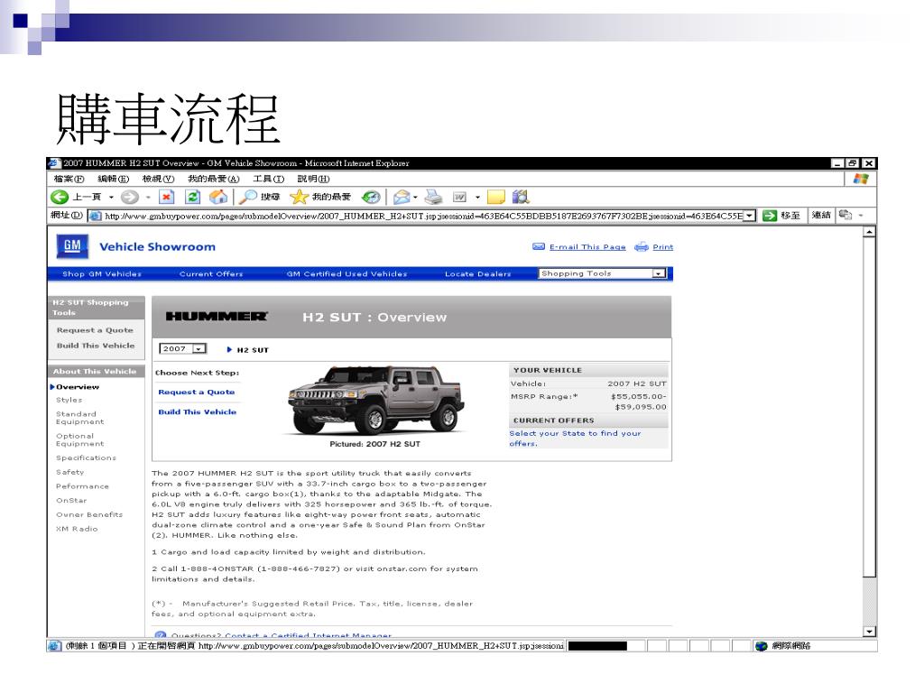Open Standard Equipment sidebar link

coord(79,418)
